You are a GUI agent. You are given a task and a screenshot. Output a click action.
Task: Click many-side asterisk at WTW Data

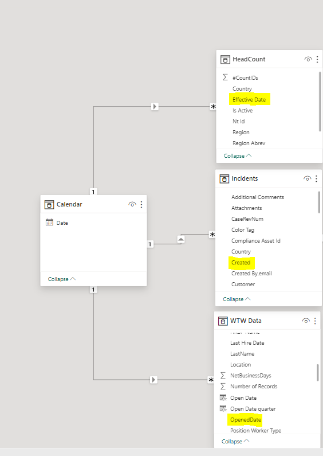tap(211, 380)
